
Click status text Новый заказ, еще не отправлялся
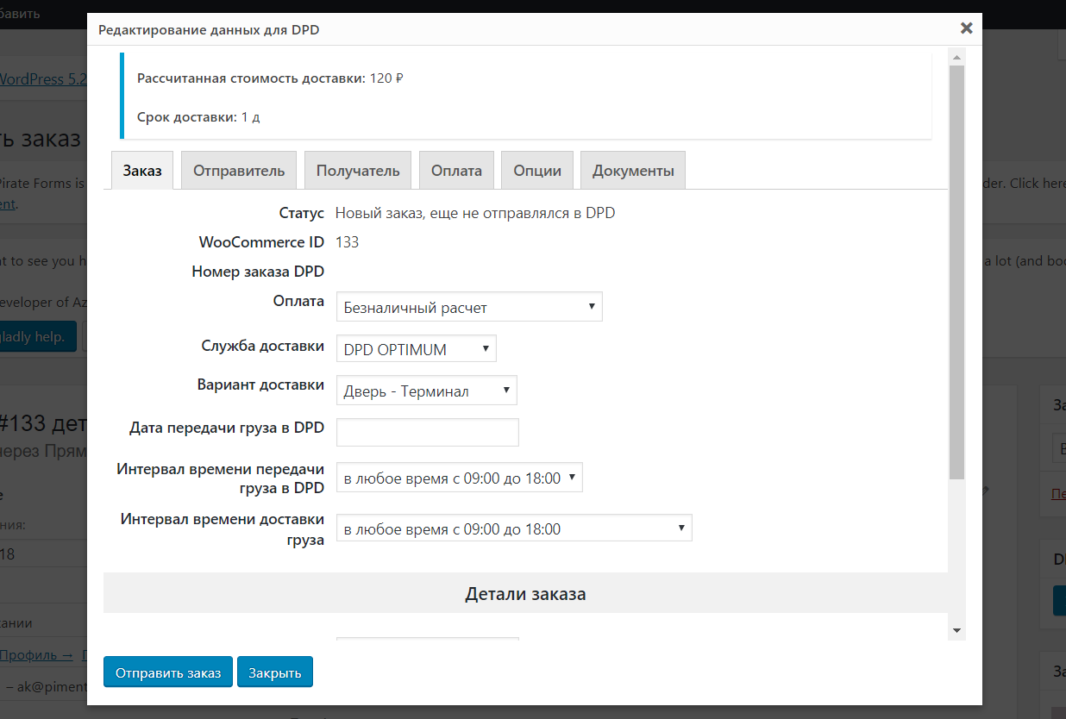(475, 213)
